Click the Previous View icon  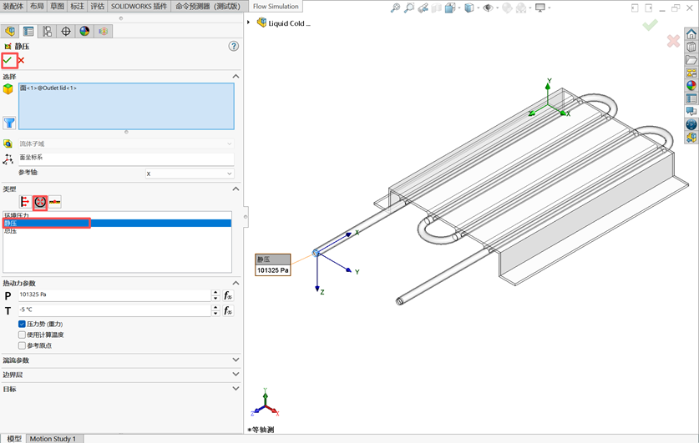click(423, 8)
